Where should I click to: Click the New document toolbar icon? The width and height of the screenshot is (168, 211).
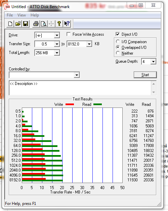(10, 24)
